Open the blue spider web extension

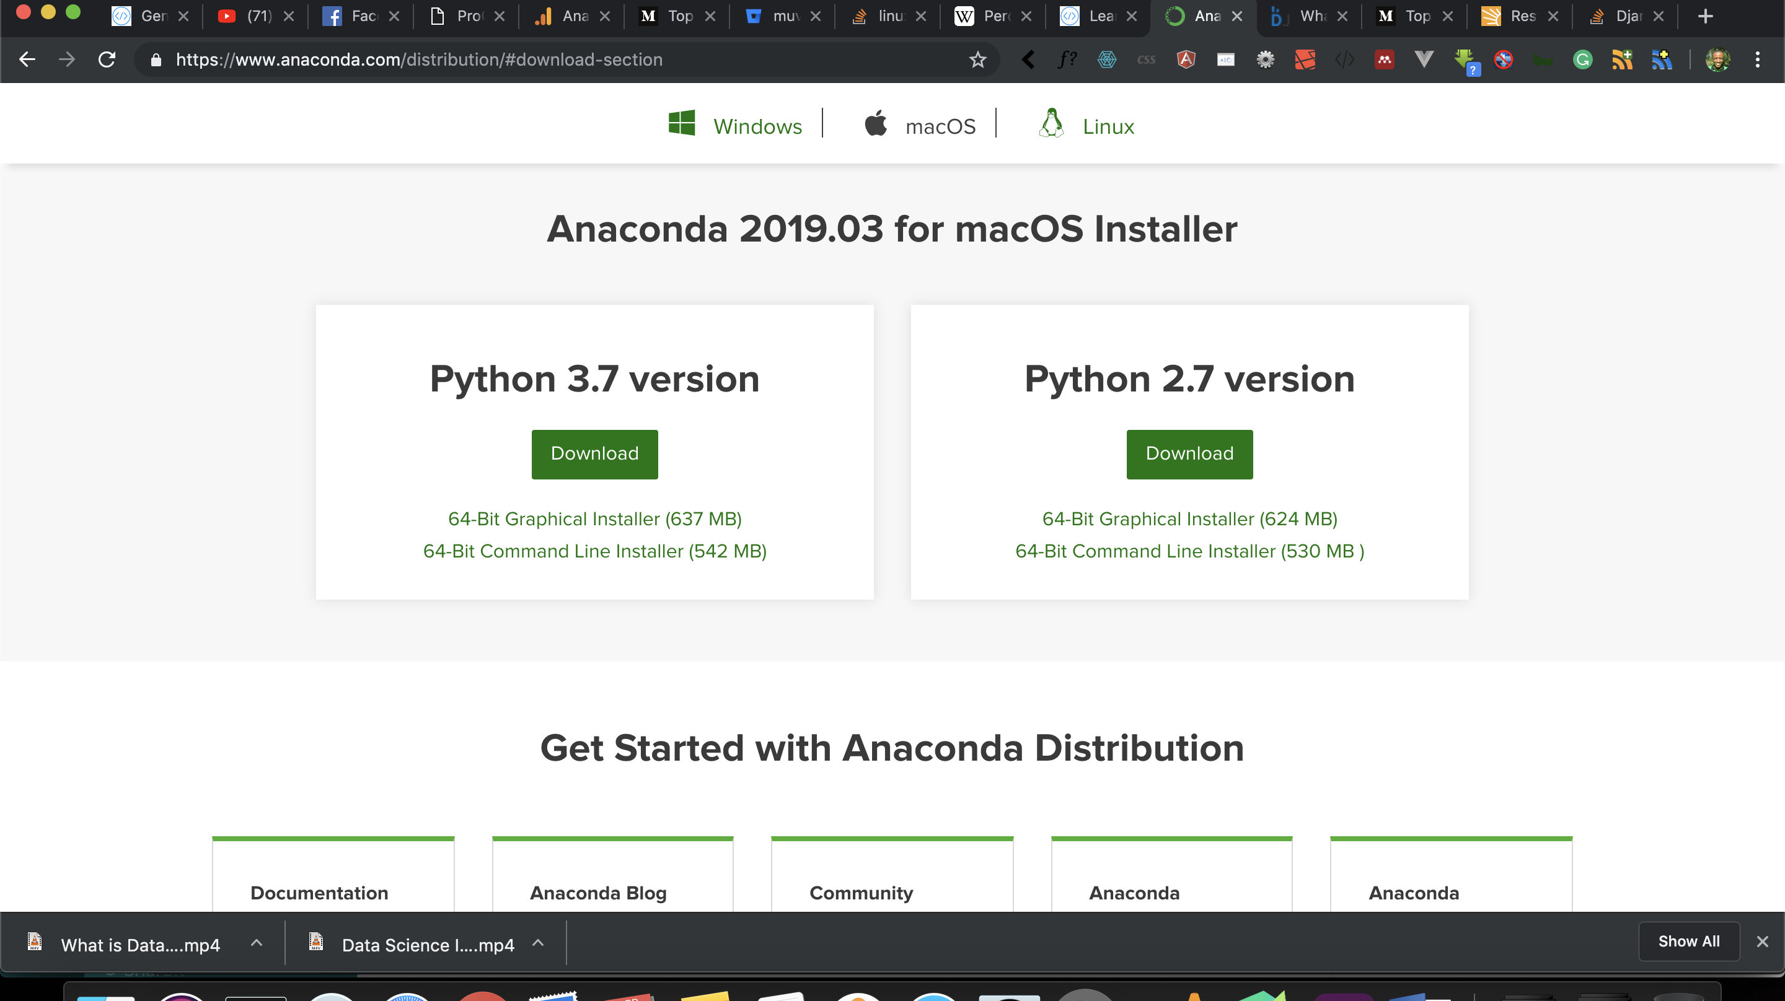coord(1106,59)
